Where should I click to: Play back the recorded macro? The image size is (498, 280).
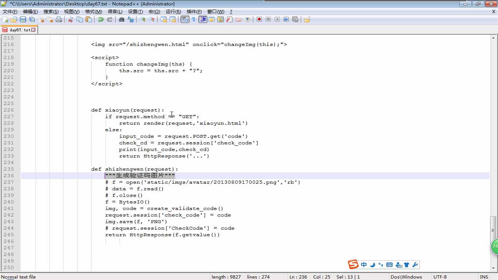point(277,19)
